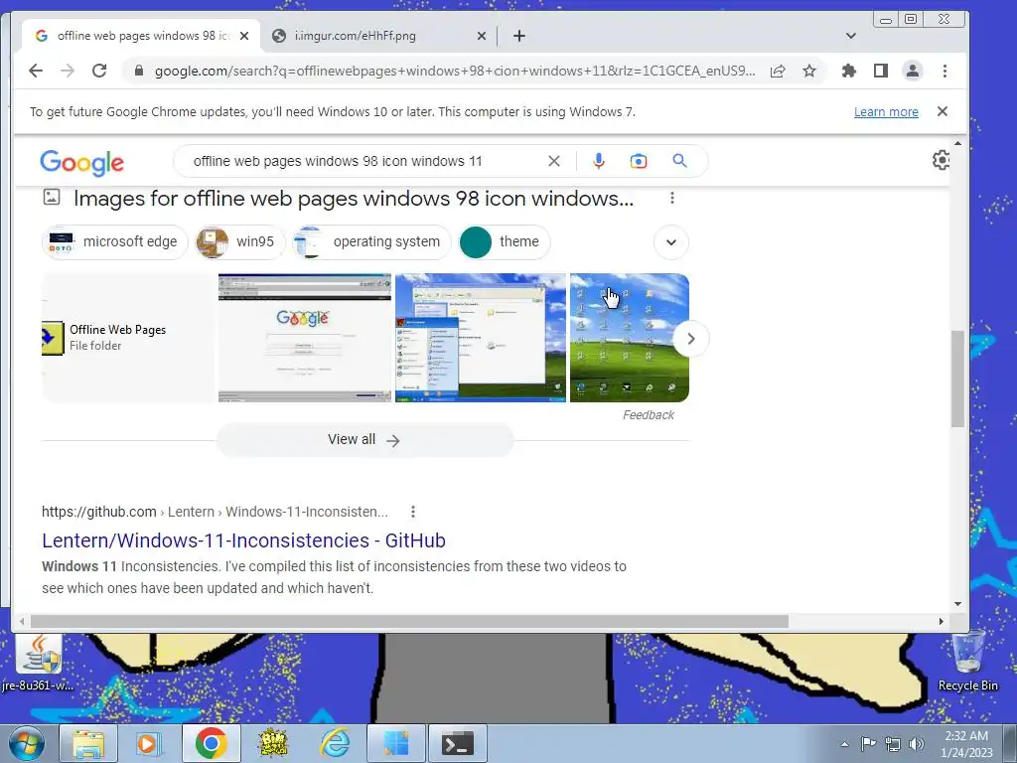This screenshot has width=1017, height=763.
Task: Click the Feedback link under images
Action: (648, 415)
